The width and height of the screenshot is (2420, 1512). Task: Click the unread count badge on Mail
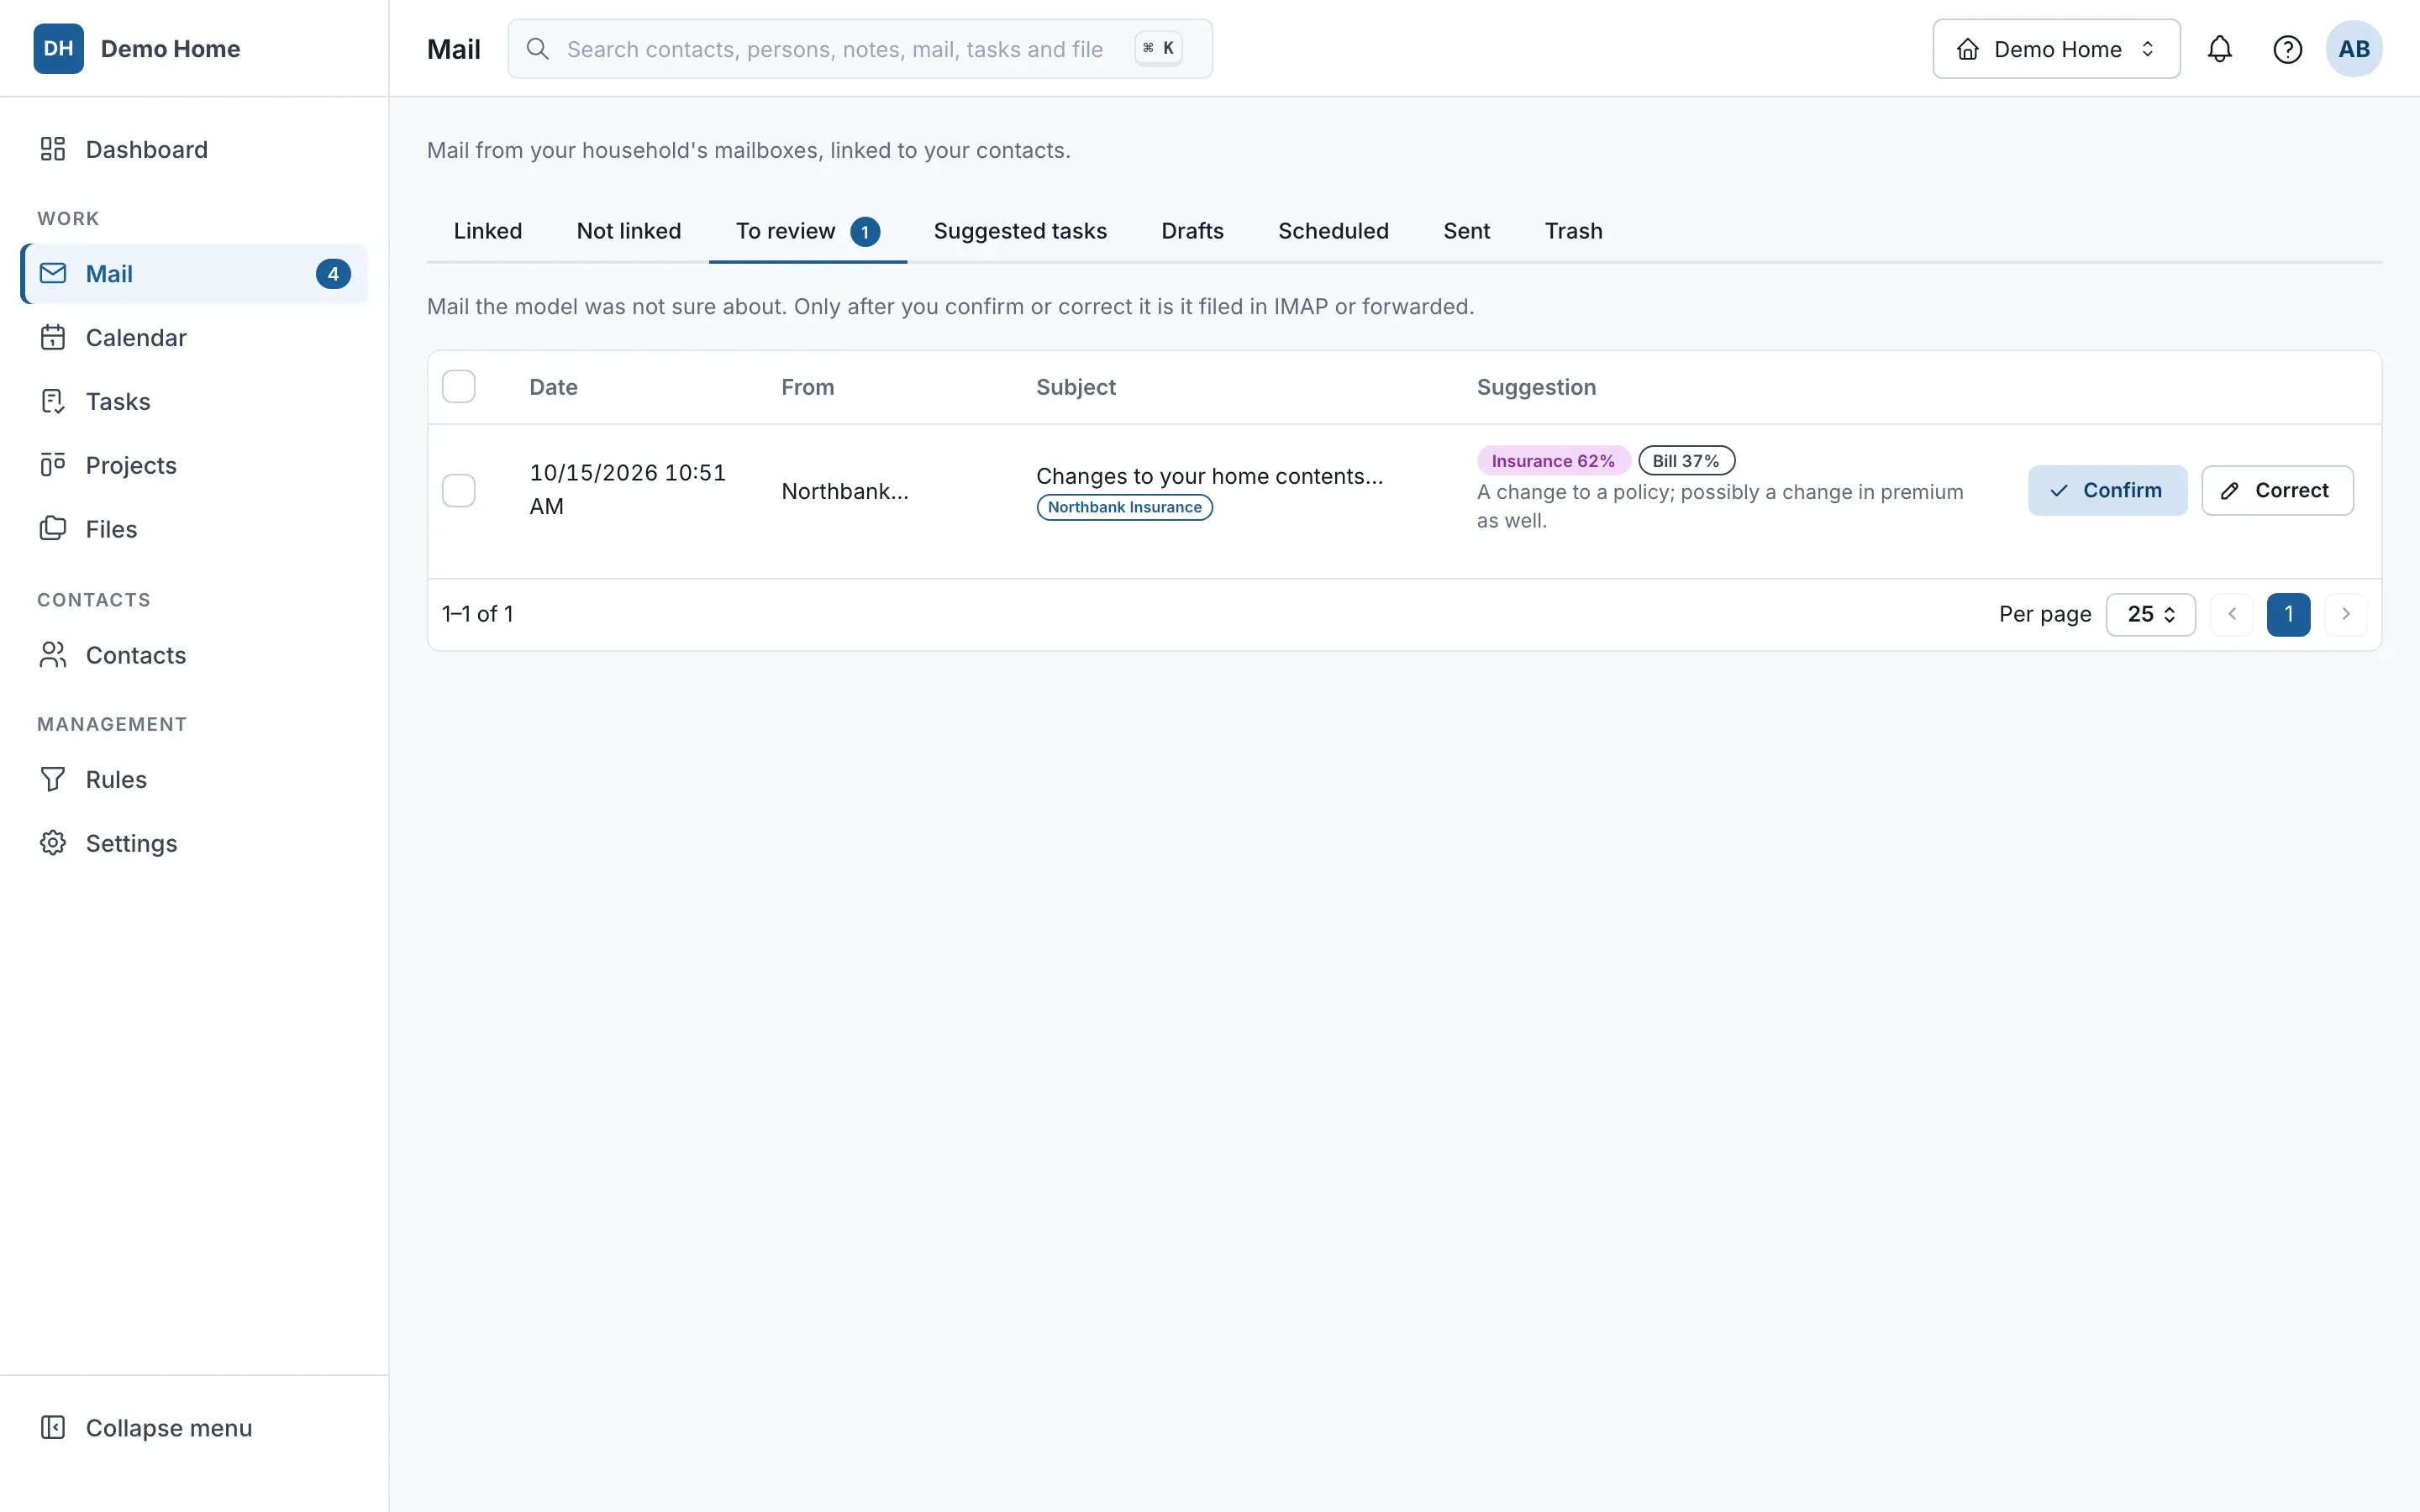click(333, 273)
